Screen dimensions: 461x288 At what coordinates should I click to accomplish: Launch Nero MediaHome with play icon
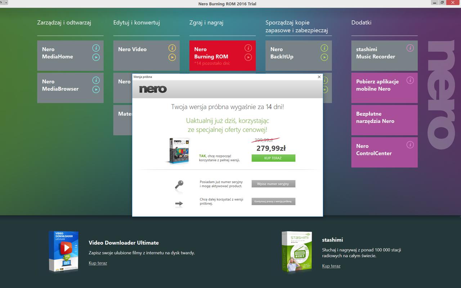click(x=96, y=57)
